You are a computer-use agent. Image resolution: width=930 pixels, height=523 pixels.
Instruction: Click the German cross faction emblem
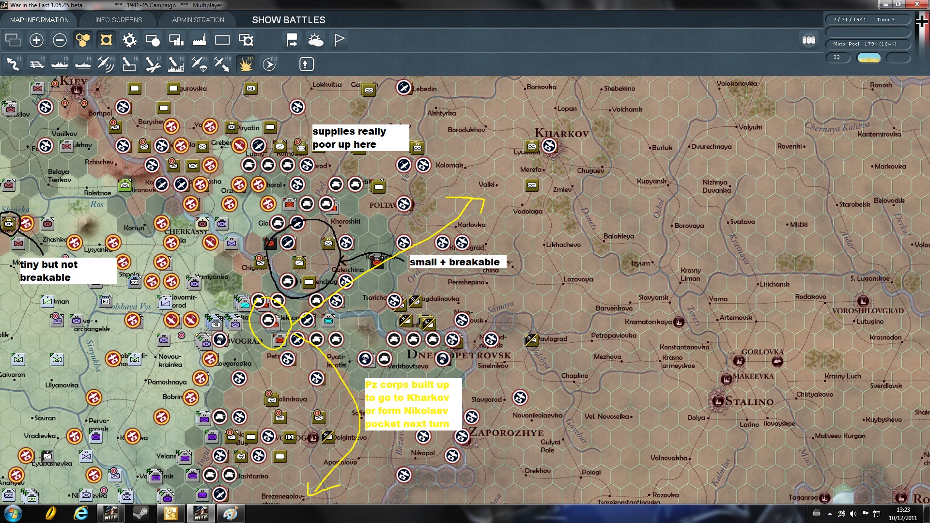coord(922,21)
